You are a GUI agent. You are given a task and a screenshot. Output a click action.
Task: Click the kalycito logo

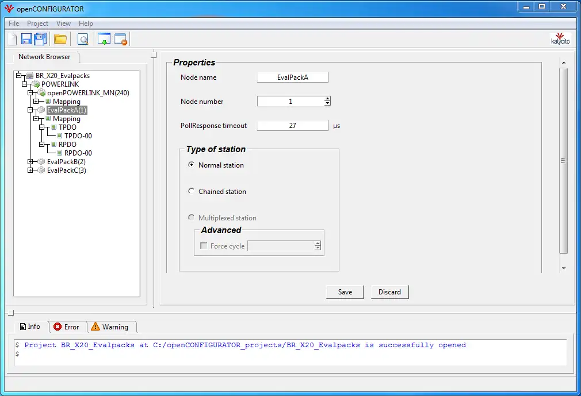click(x=560, y=38)
